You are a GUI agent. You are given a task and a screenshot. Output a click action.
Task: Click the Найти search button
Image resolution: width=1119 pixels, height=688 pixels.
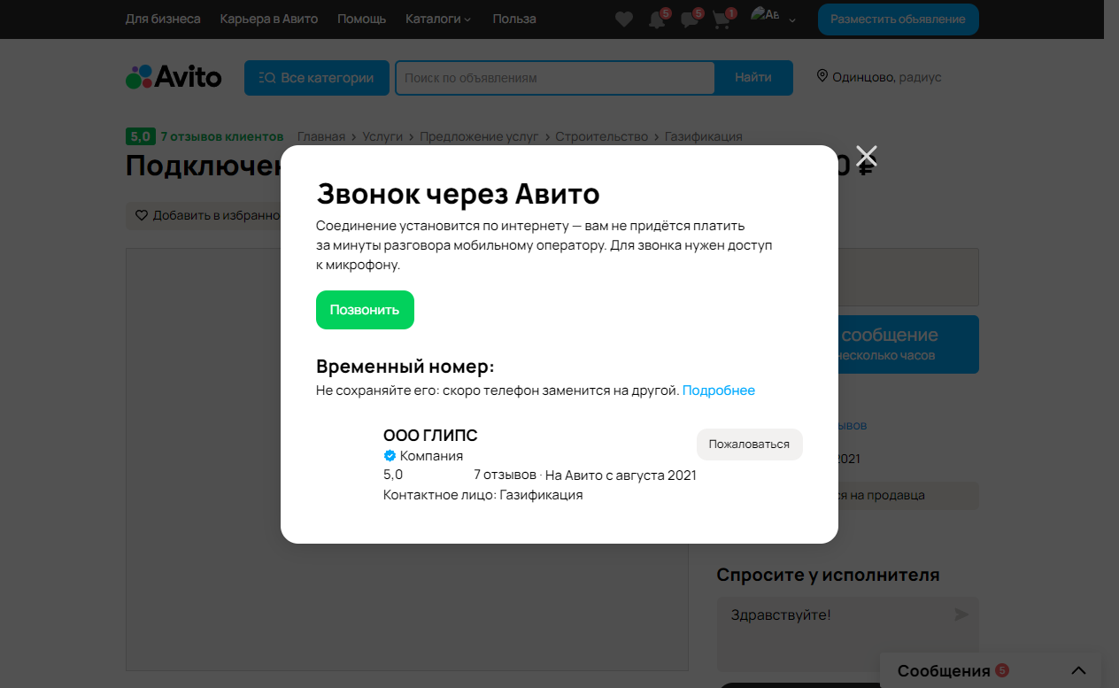(753, 77)
